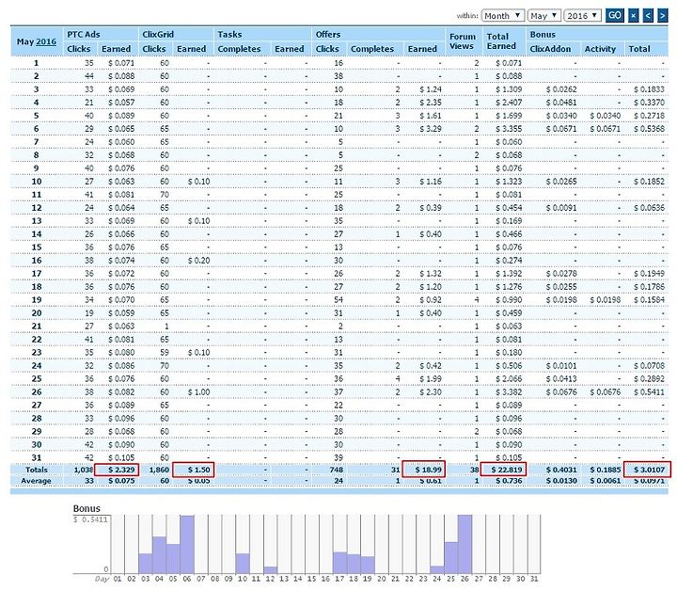The image size is (677, 590).
Task: Click day 19 row label
Action: coord(37,300)
